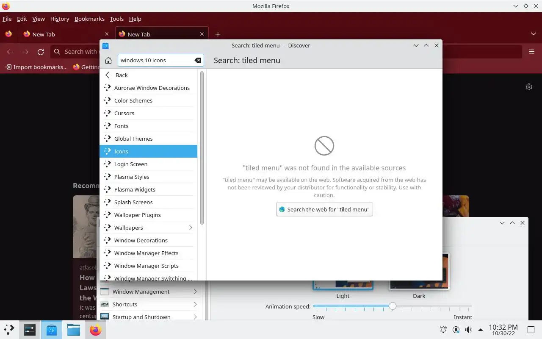Click the show desktop button in the panel
542x339 pixels.
531,330
